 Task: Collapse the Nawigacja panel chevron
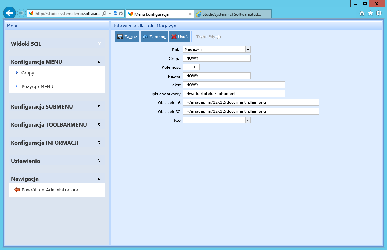[x=99, y=179]
